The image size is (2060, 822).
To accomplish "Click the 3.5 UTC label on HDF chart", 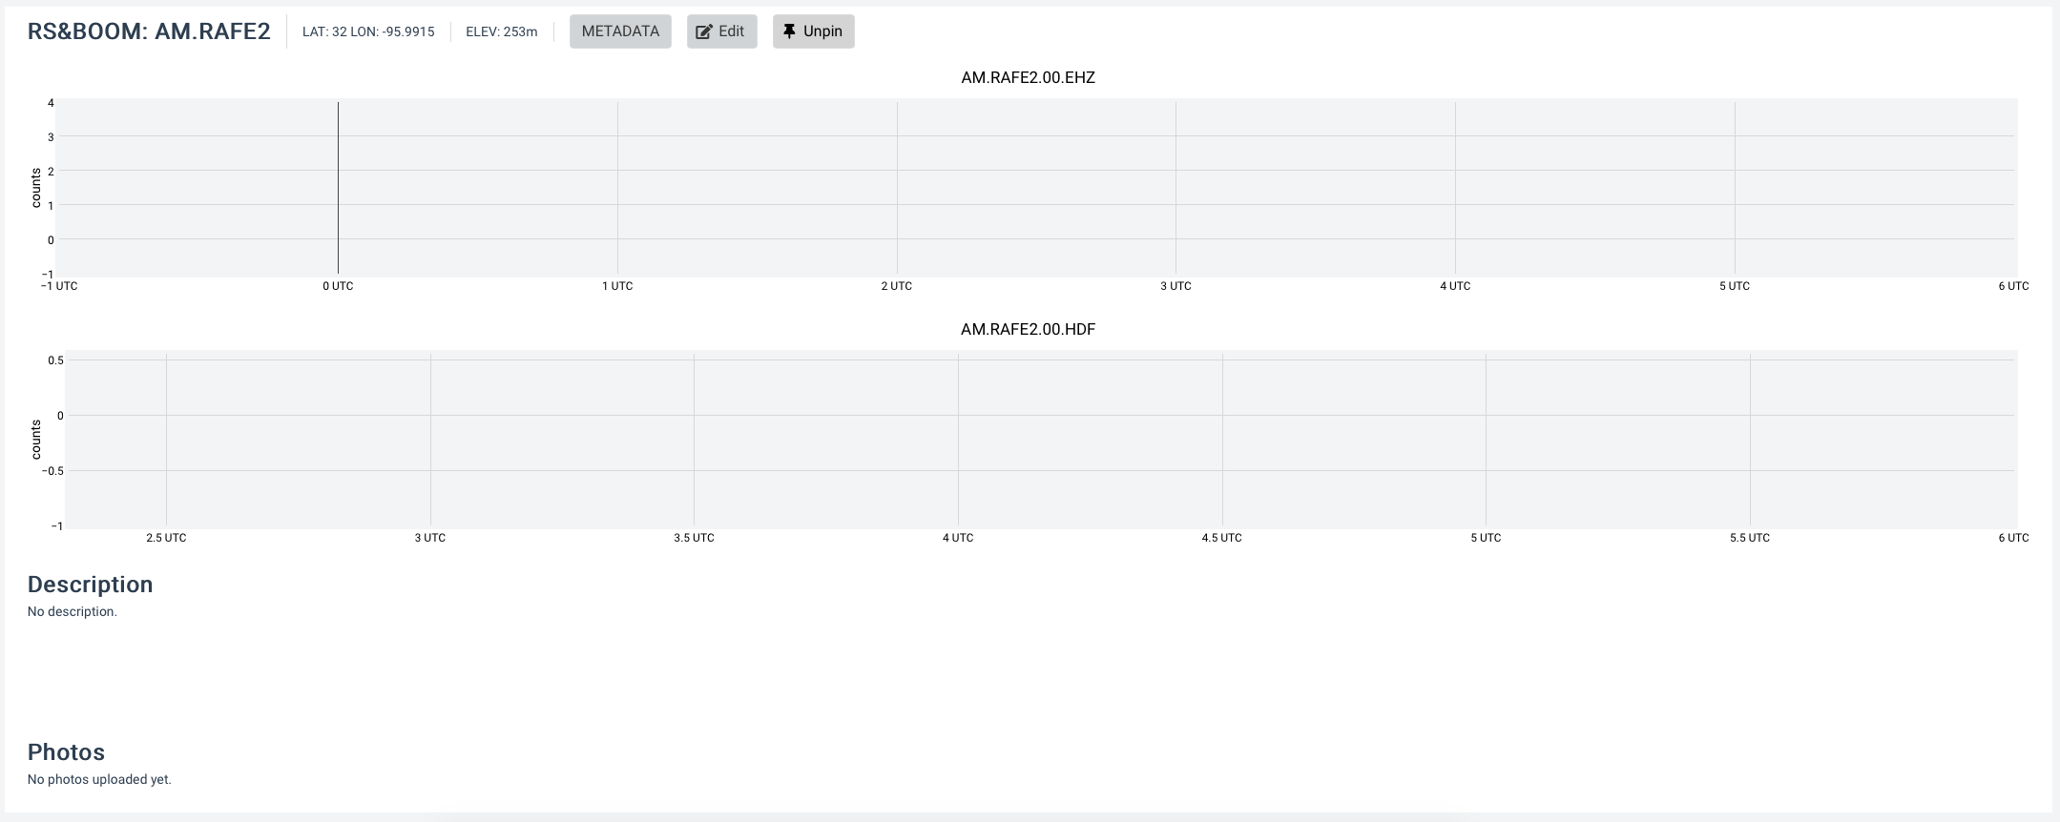I will coord(694,538).
